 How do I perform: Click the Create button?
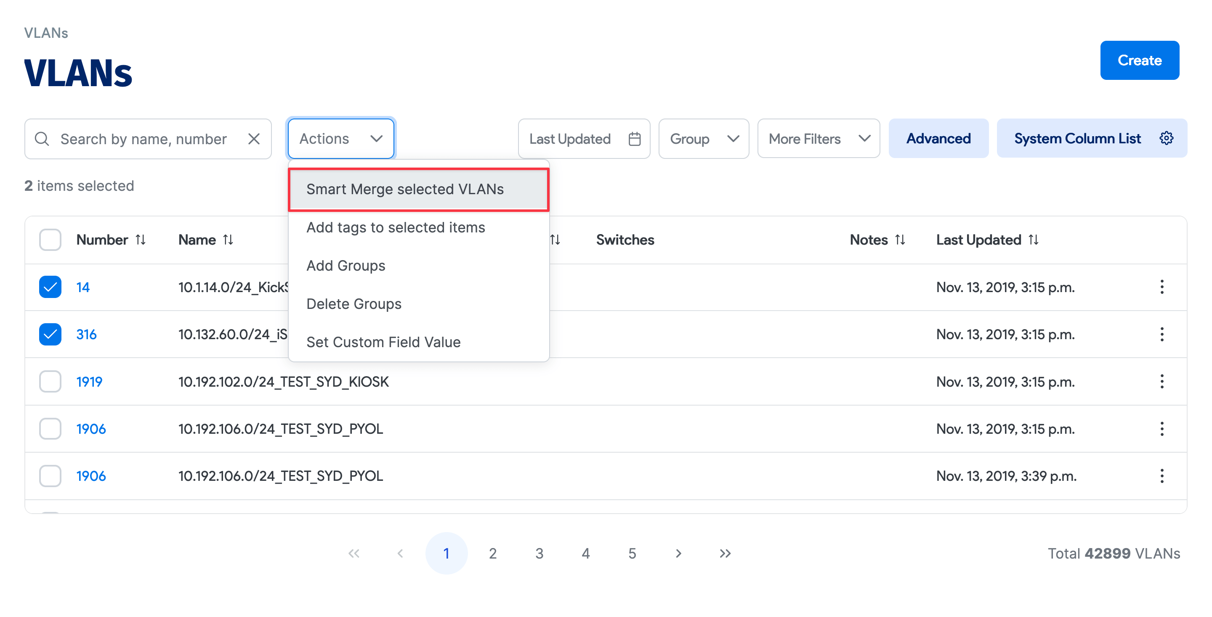click(1140, 60)
